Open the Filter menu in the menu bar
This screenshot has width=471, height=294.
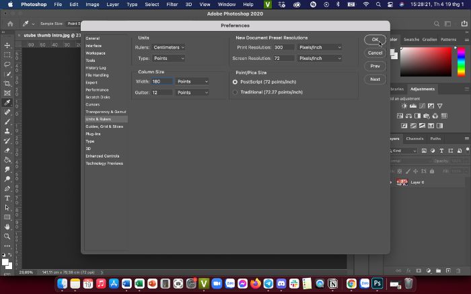point(172,5)
